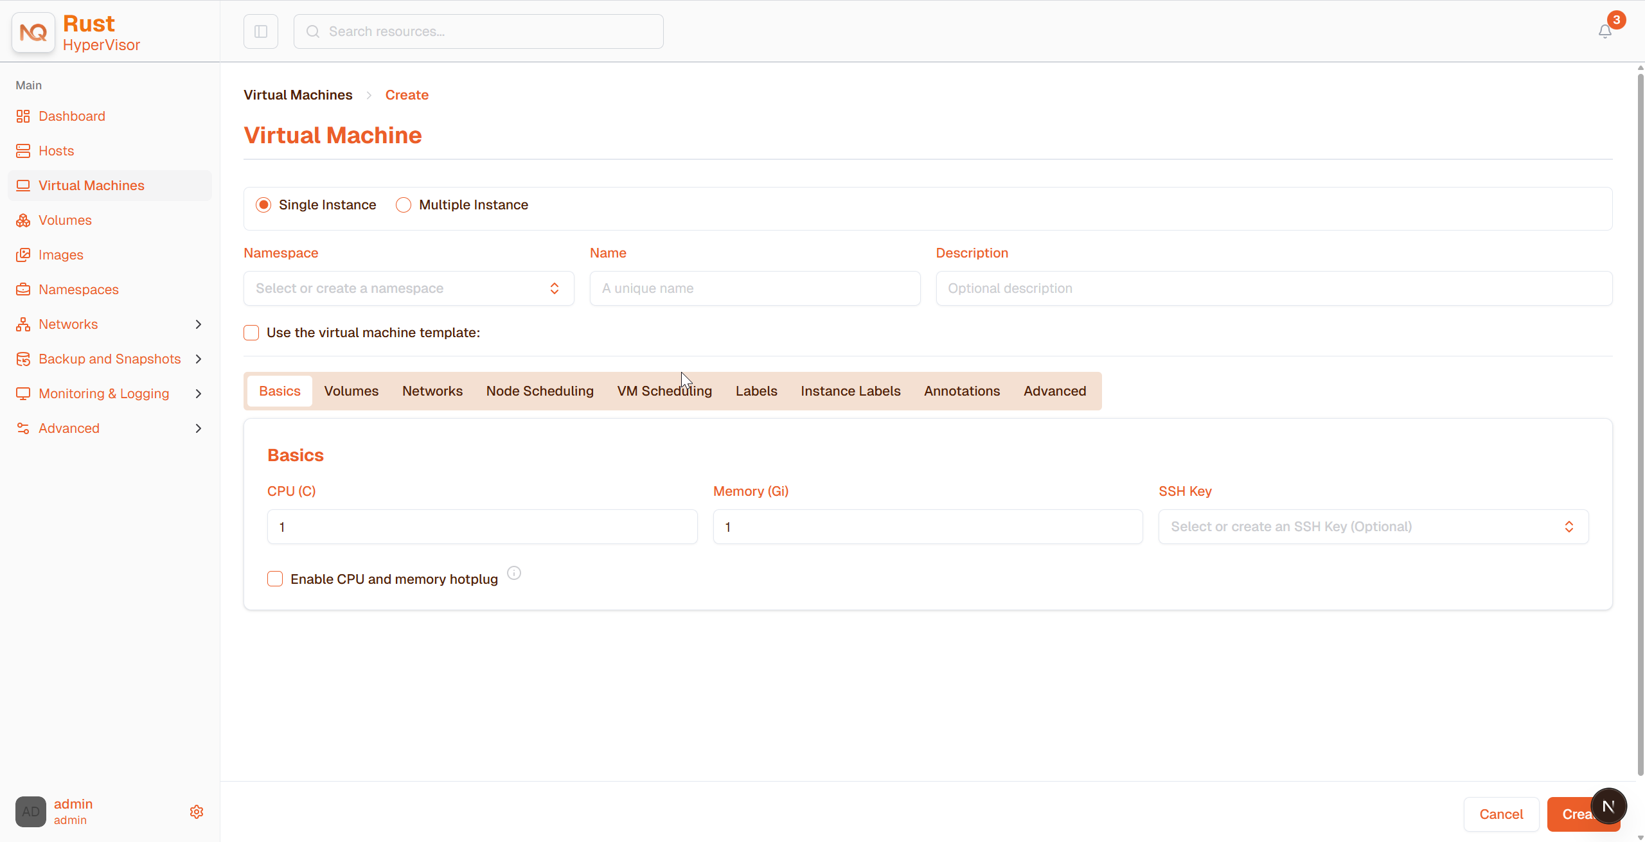The image size is (1645, 842).
Task: Open the Images sidebar icon
Action: click(x=23, y=255)
